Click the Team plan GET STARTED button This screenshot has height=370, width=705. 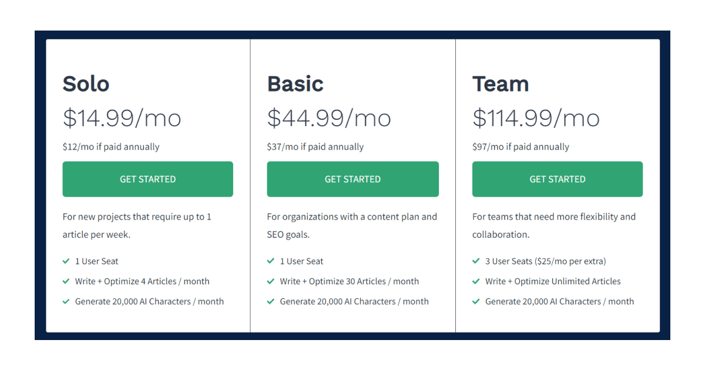tap(557, 179)
